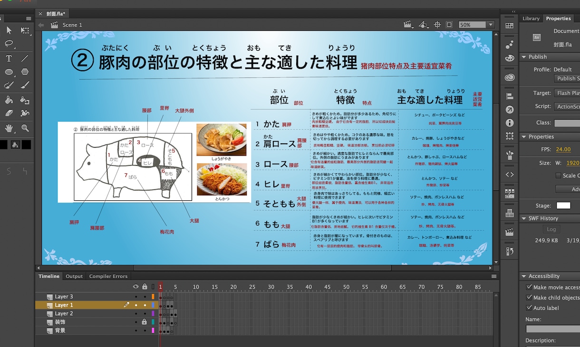This screenshot has height=347, width=580.
Task: Switch to the Library tab
Action: click(x=531, y=19)
